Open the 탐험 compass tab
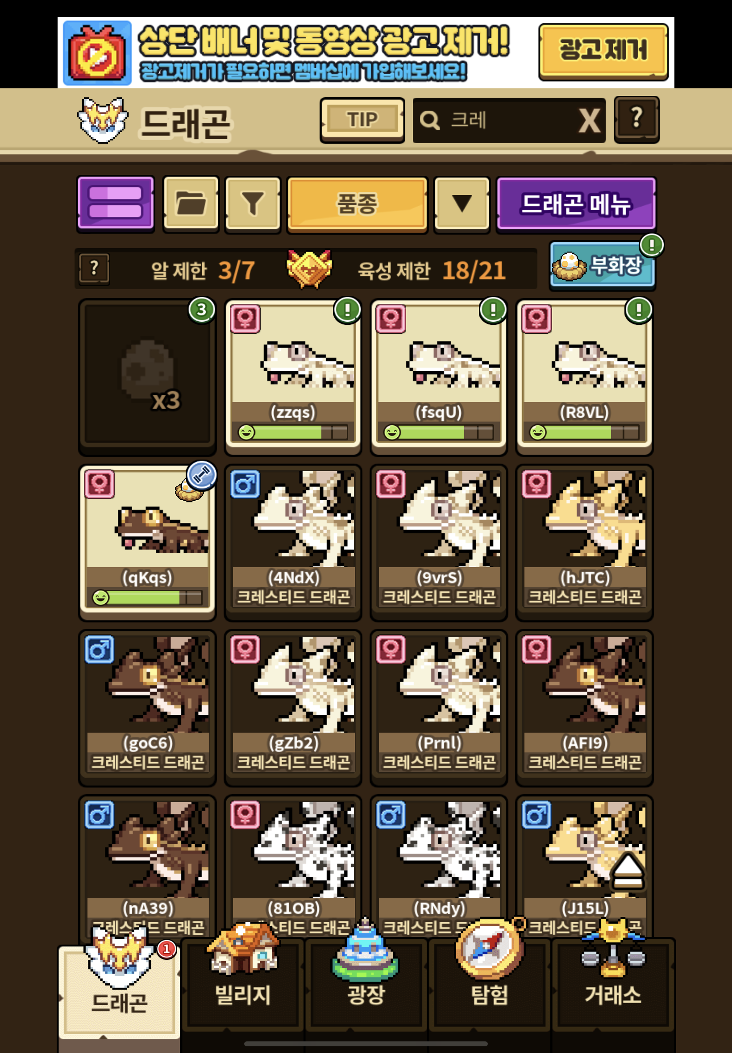Viewport: 732px width, 1053px height. [x=489, y=983]
